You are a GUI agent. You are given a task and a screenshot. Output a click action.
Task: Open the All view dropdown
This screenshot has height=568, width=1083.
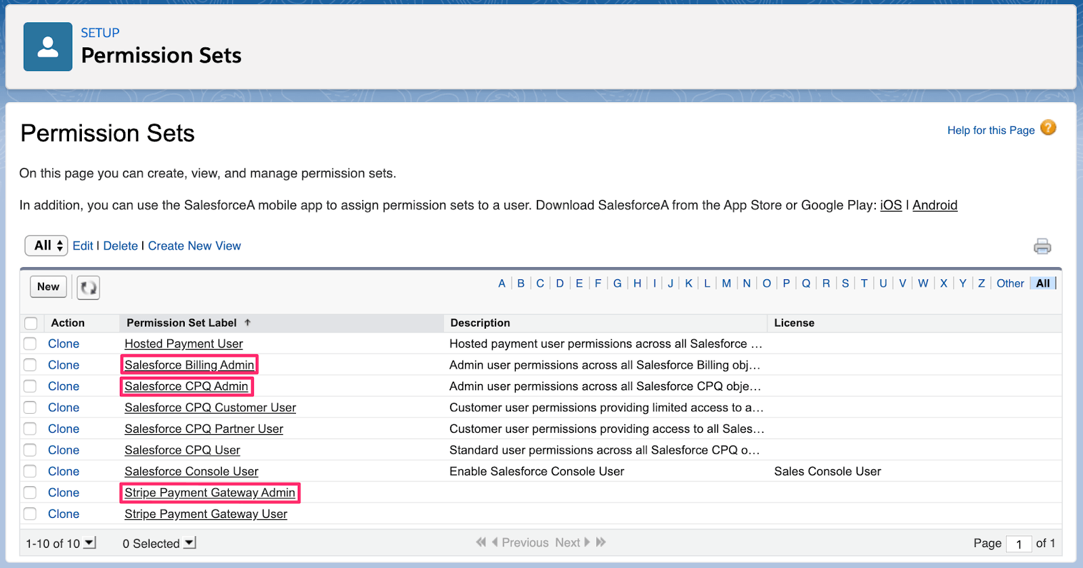[47, 245]
